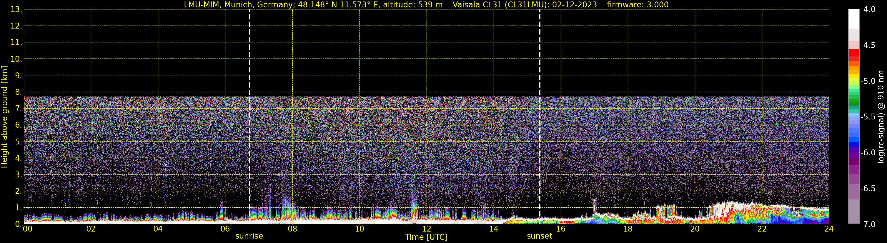This screenshot has height=243, width=887.
Task: Click the colorbar tick label '-4.5'
Action: 868,45
